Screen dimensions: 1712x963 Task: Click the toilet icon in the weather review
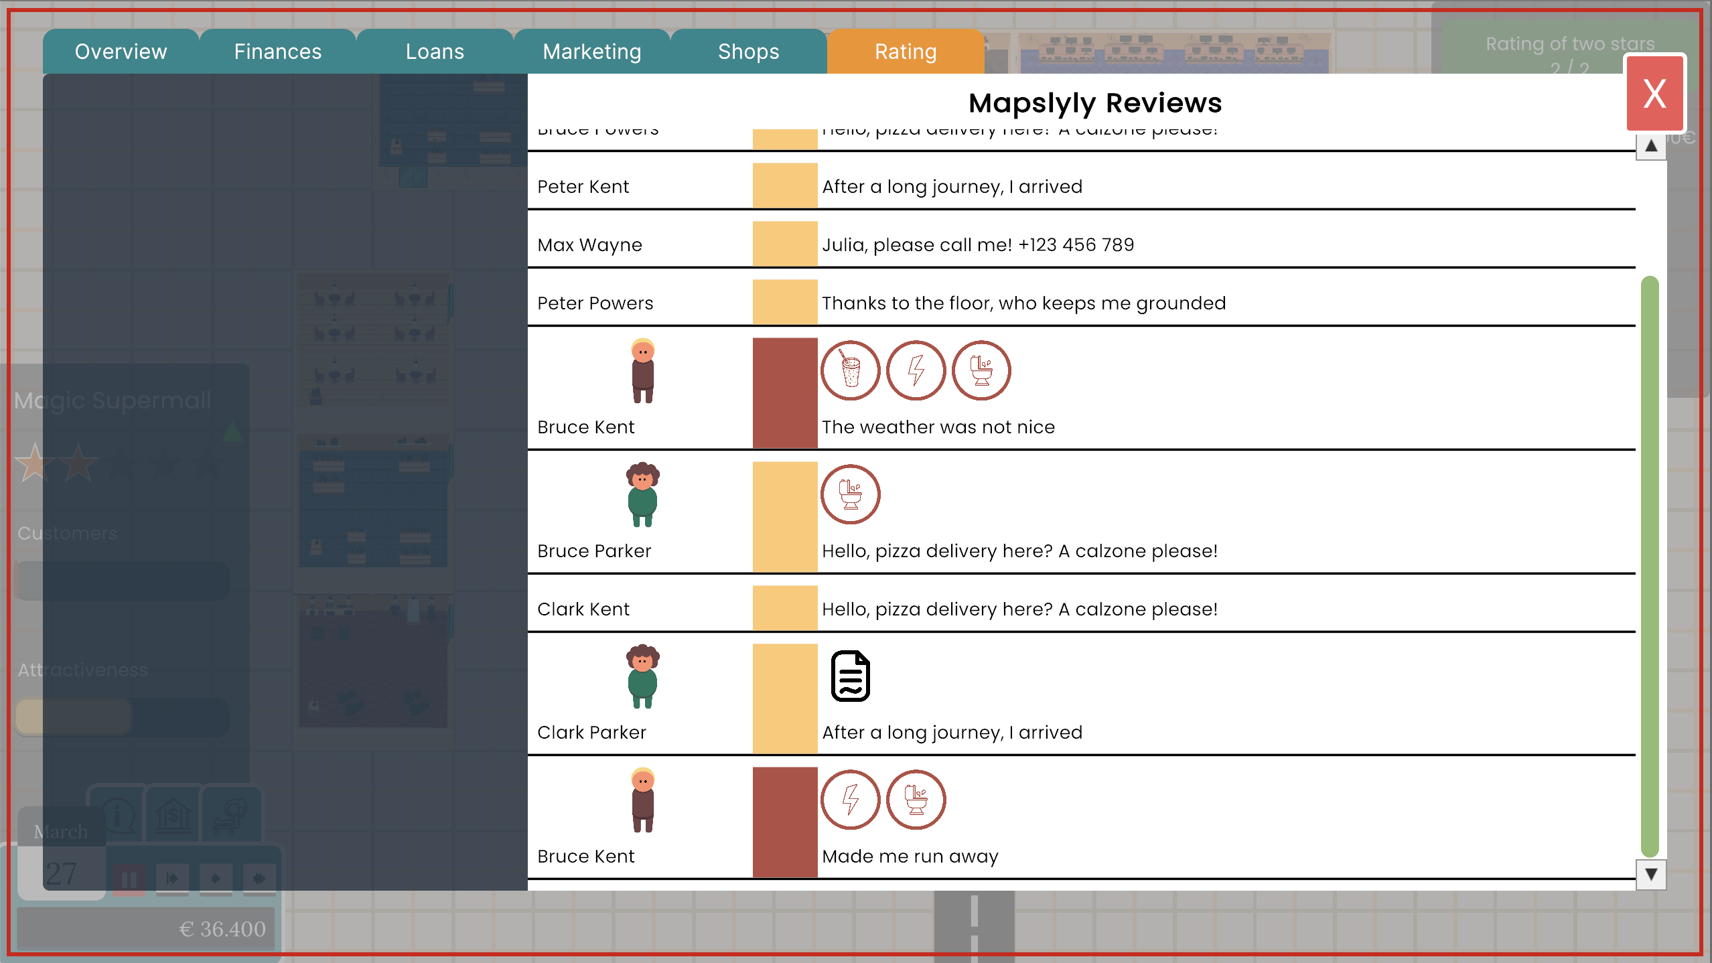(x=981, y=370)
